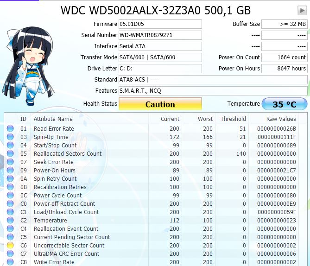Select the Recalibration Retries attribute name

(x=60, y=187)
